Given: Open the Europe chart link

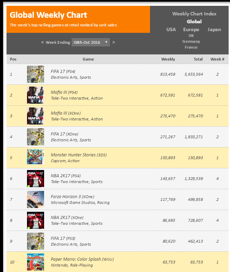Looking at the screenshot, I should pos(191,29).
